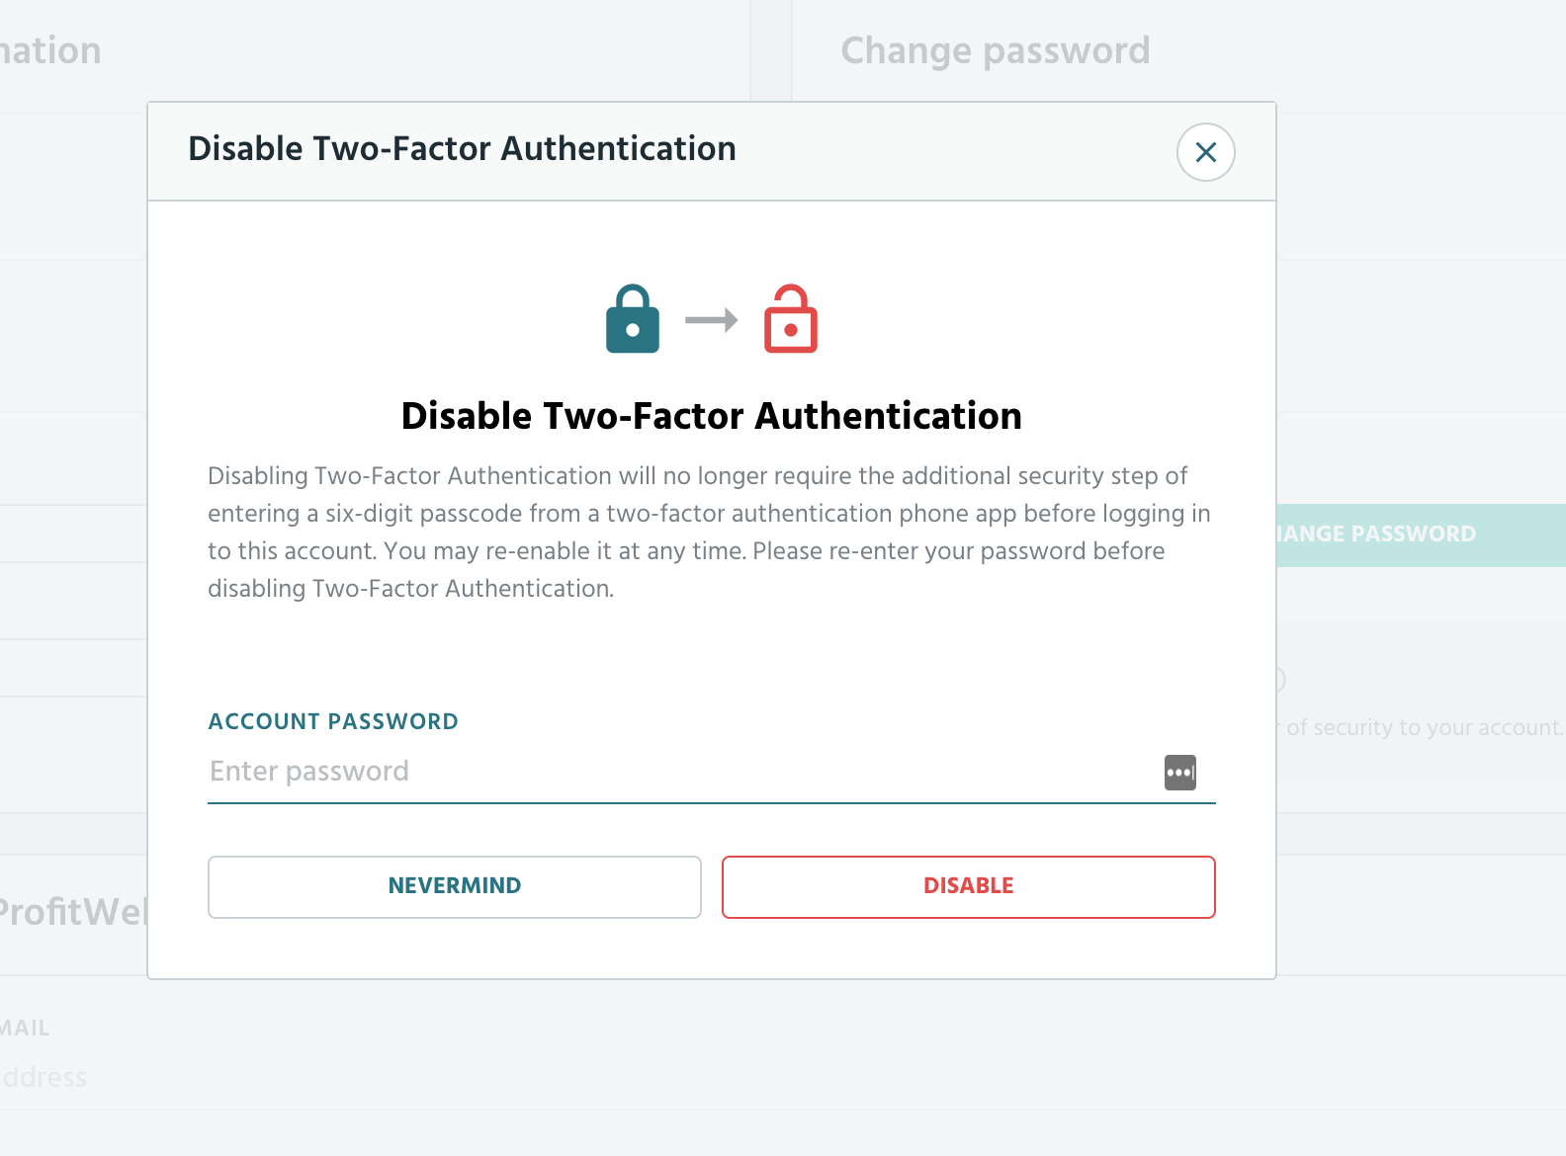
Task: Click the faded EMAIL label in background
Action: pyautogui.click(x=25, y=1029)
